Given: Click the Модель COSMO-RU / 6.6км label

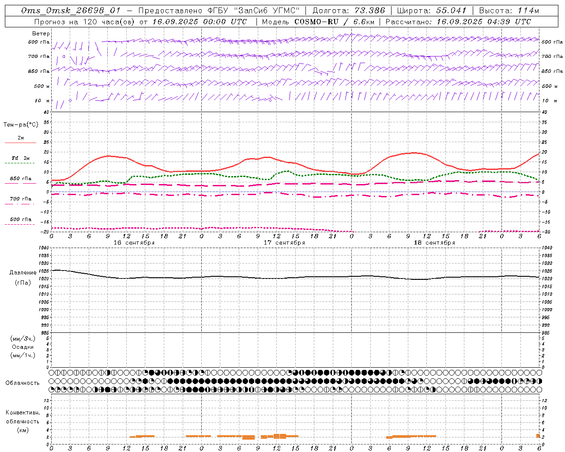Looking at the screenshot, I should coord(318,22).
